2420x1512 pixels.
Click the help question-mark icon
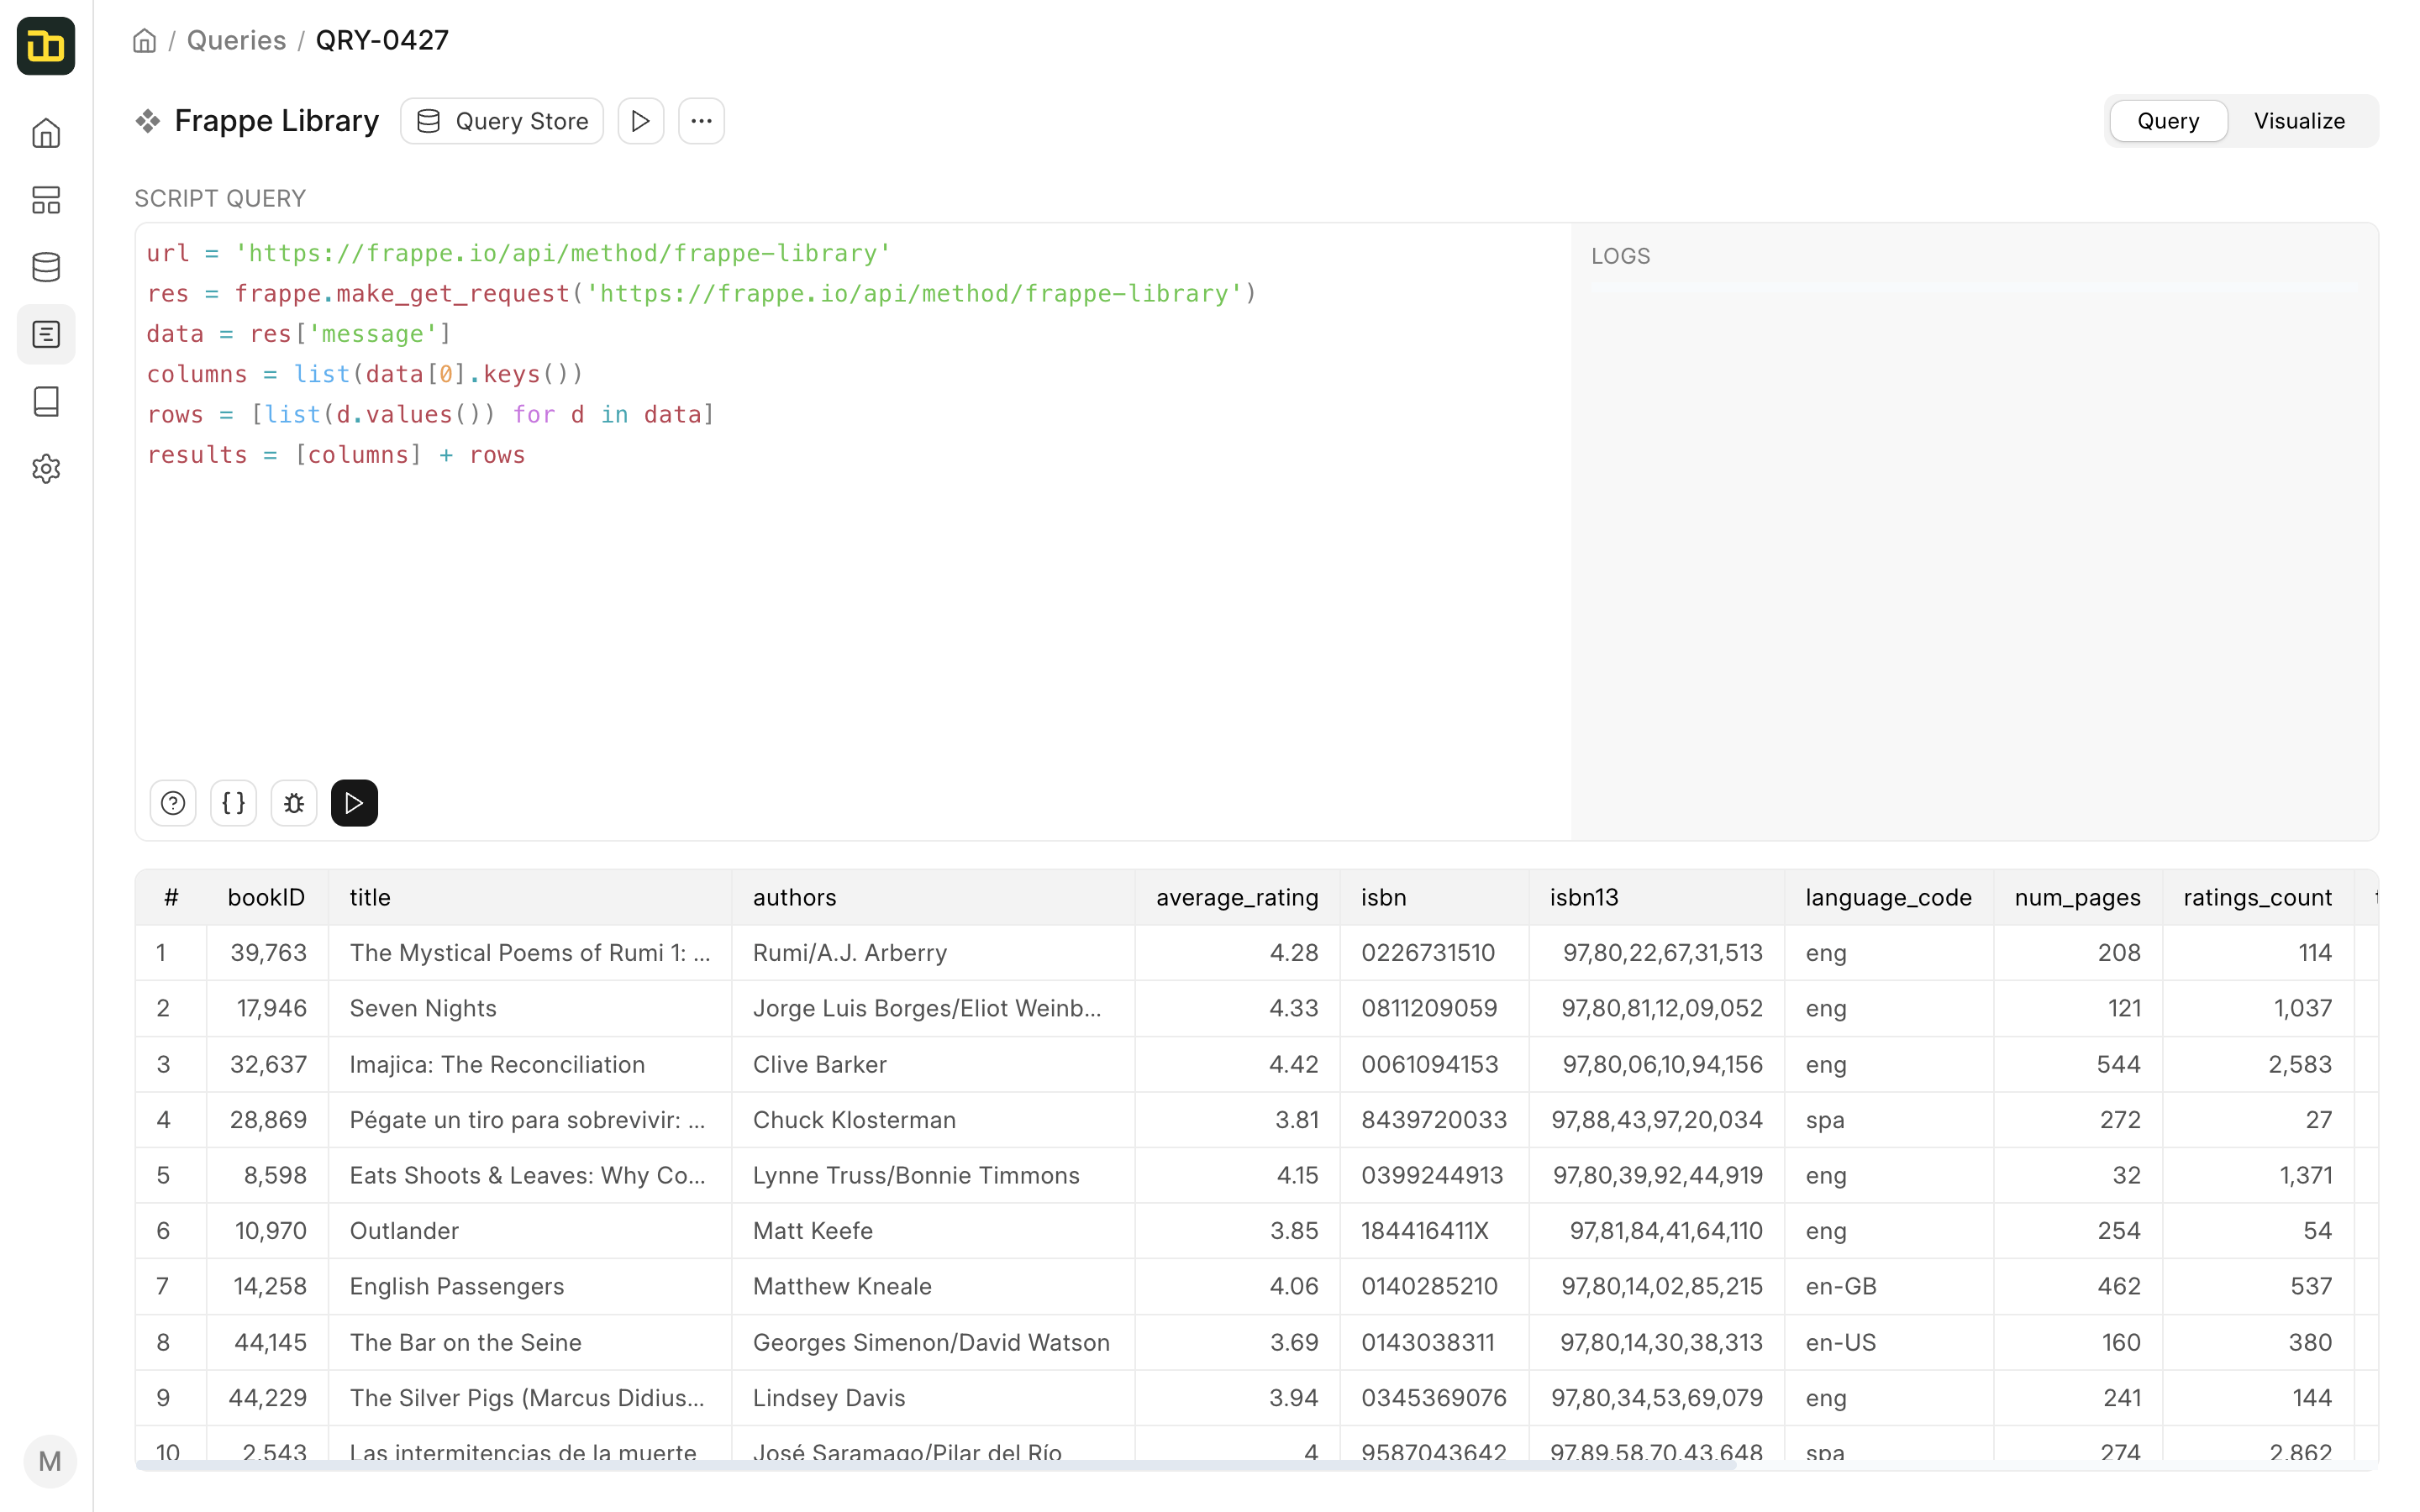tap(173, 803)
